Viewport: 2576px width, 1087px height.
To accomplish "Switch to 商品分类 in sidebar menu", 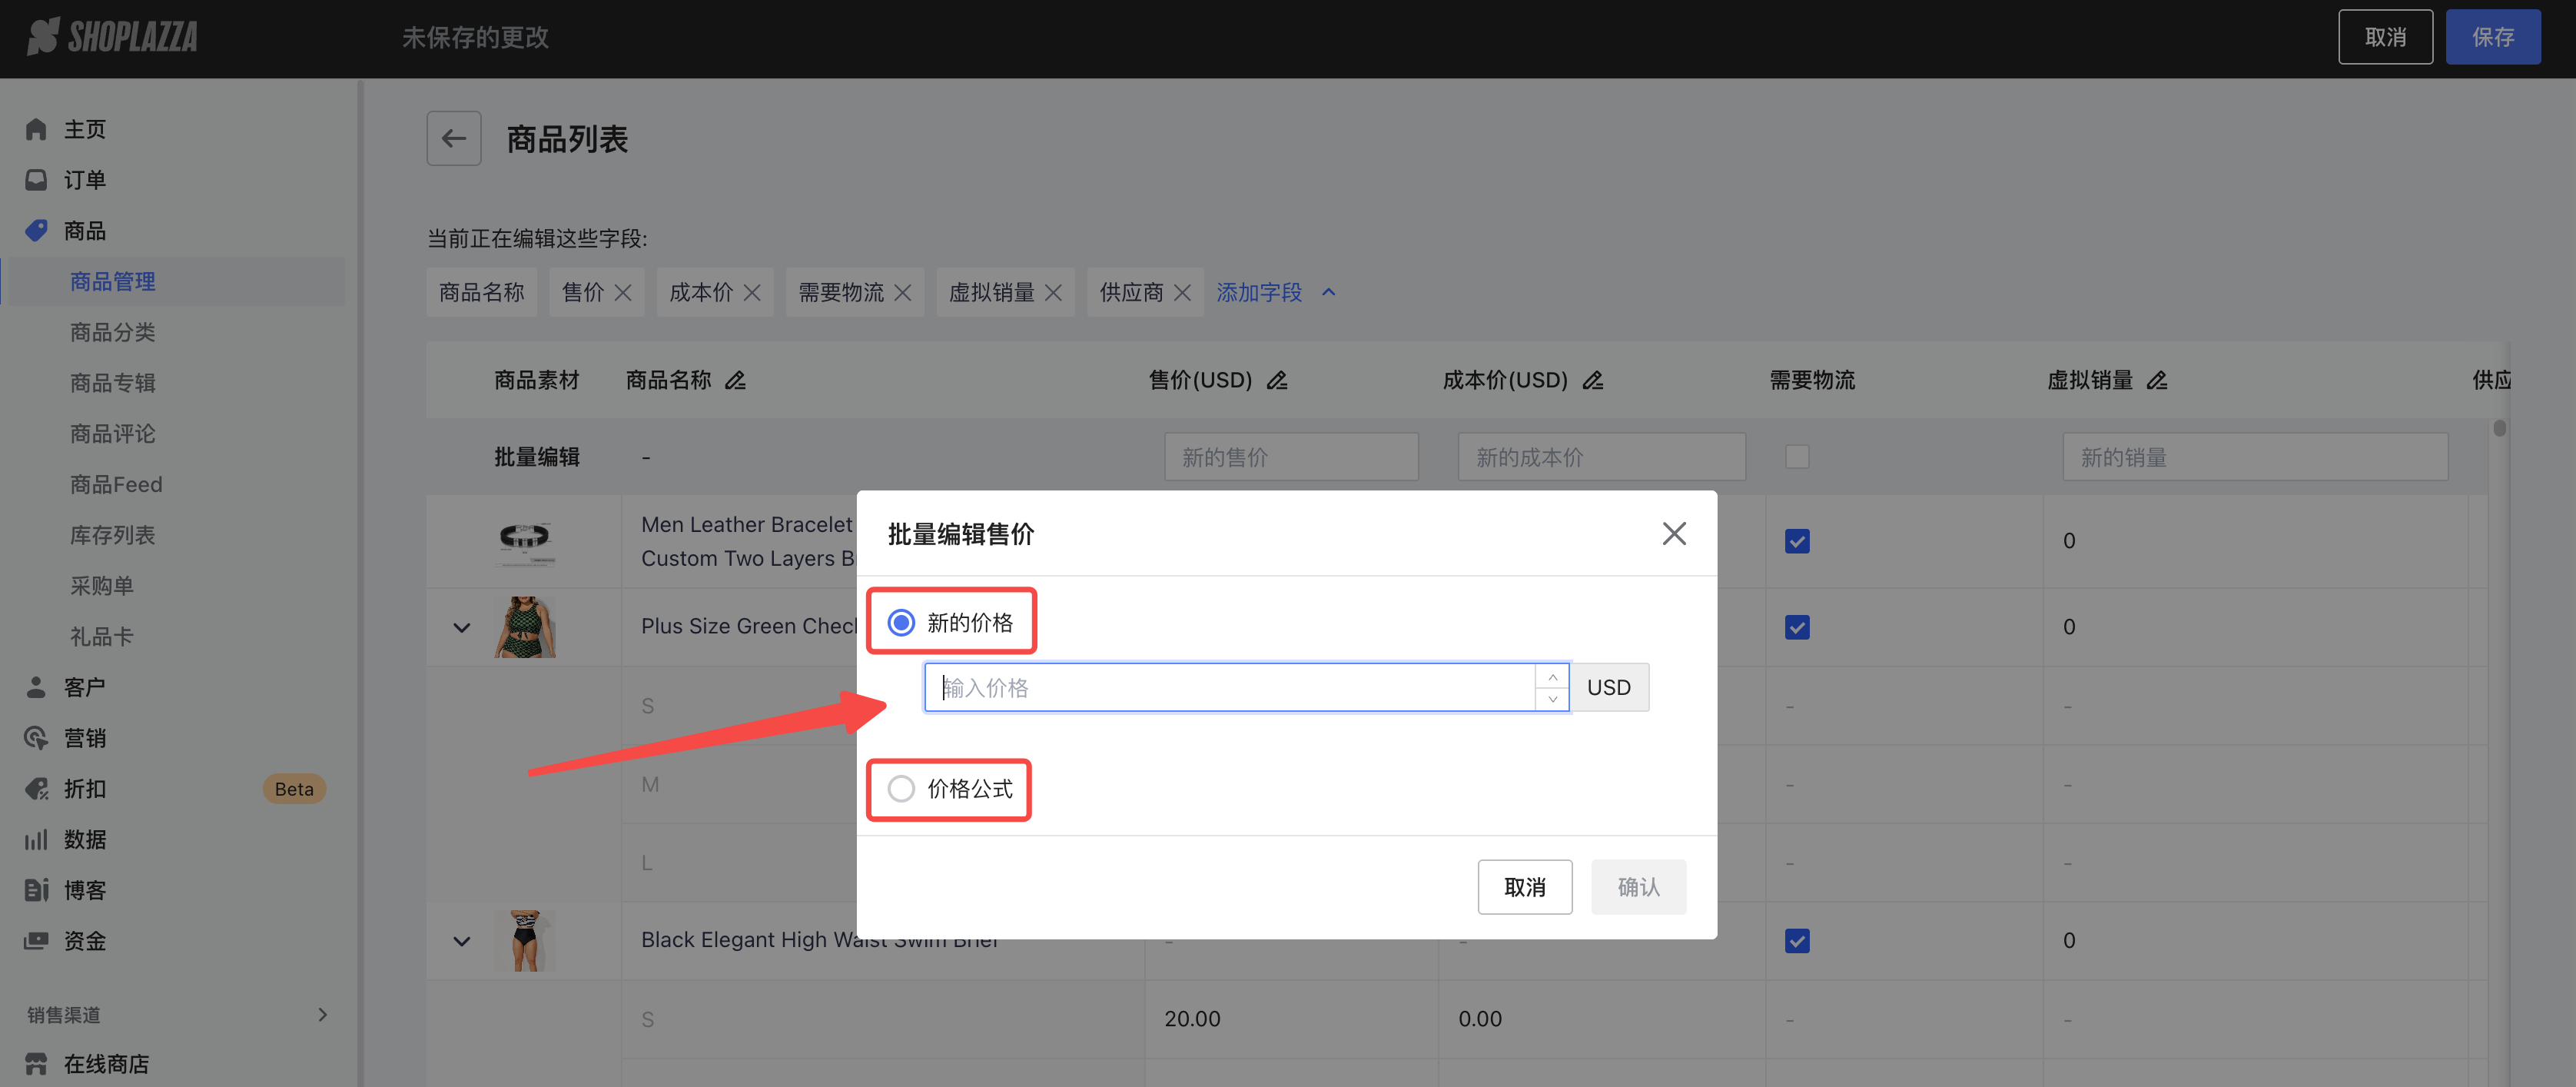I will coord(112,331).
